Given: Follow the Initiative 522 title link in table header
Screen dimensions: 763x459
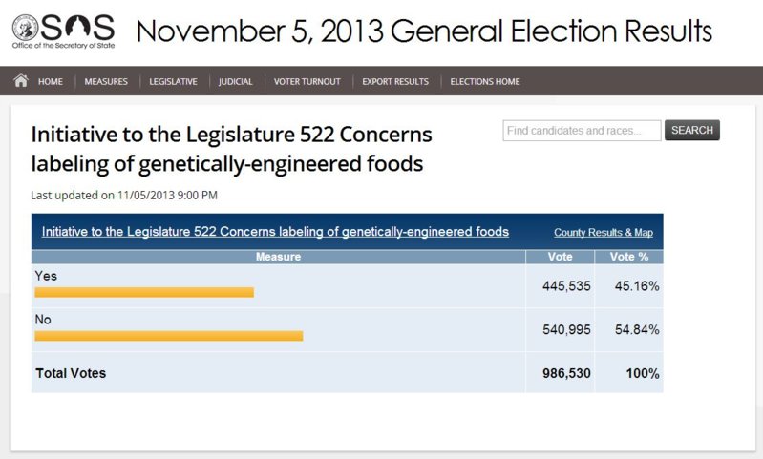Looking at the screenshot, I should 275,232.
